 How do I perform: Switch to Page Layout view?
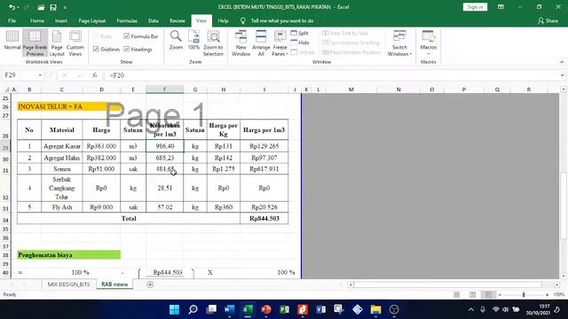57,43
